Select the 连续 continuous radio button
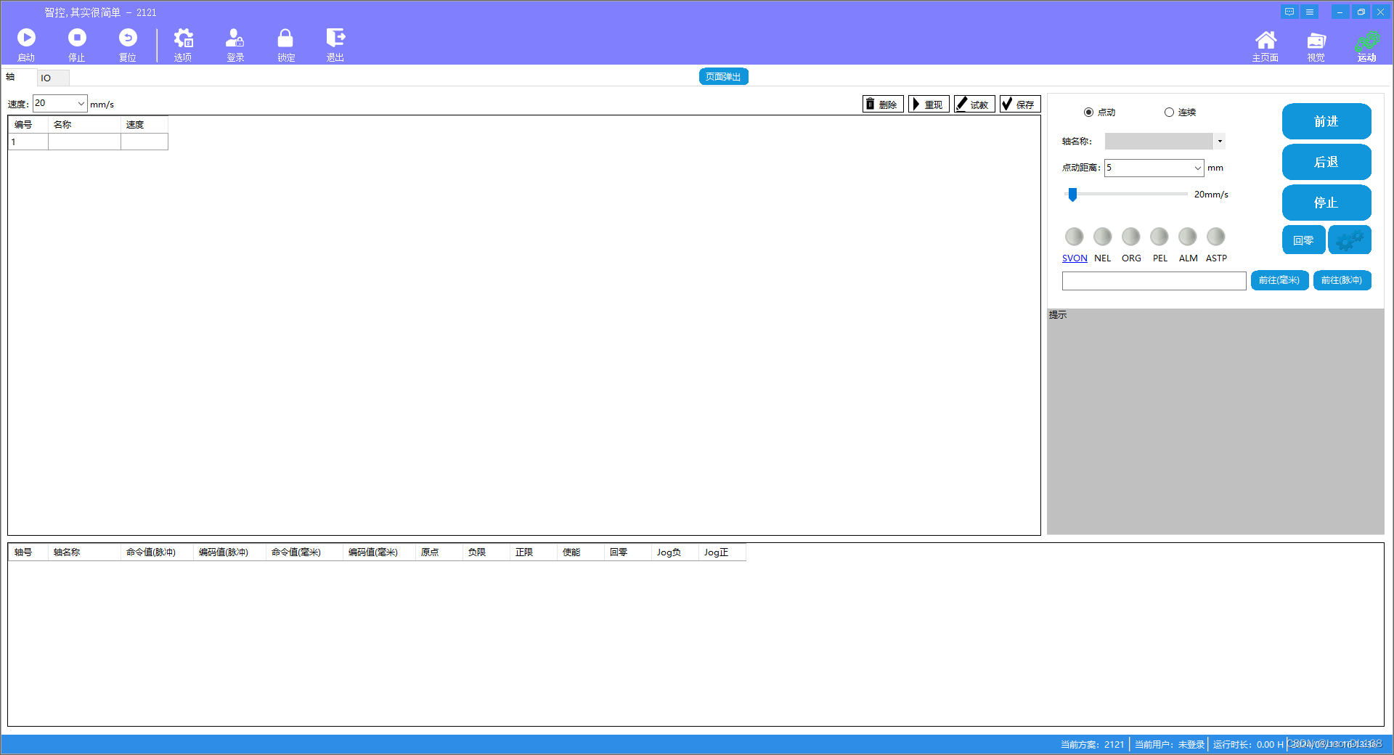Viewport: 1394px width, 755px height. (1169, 113)
